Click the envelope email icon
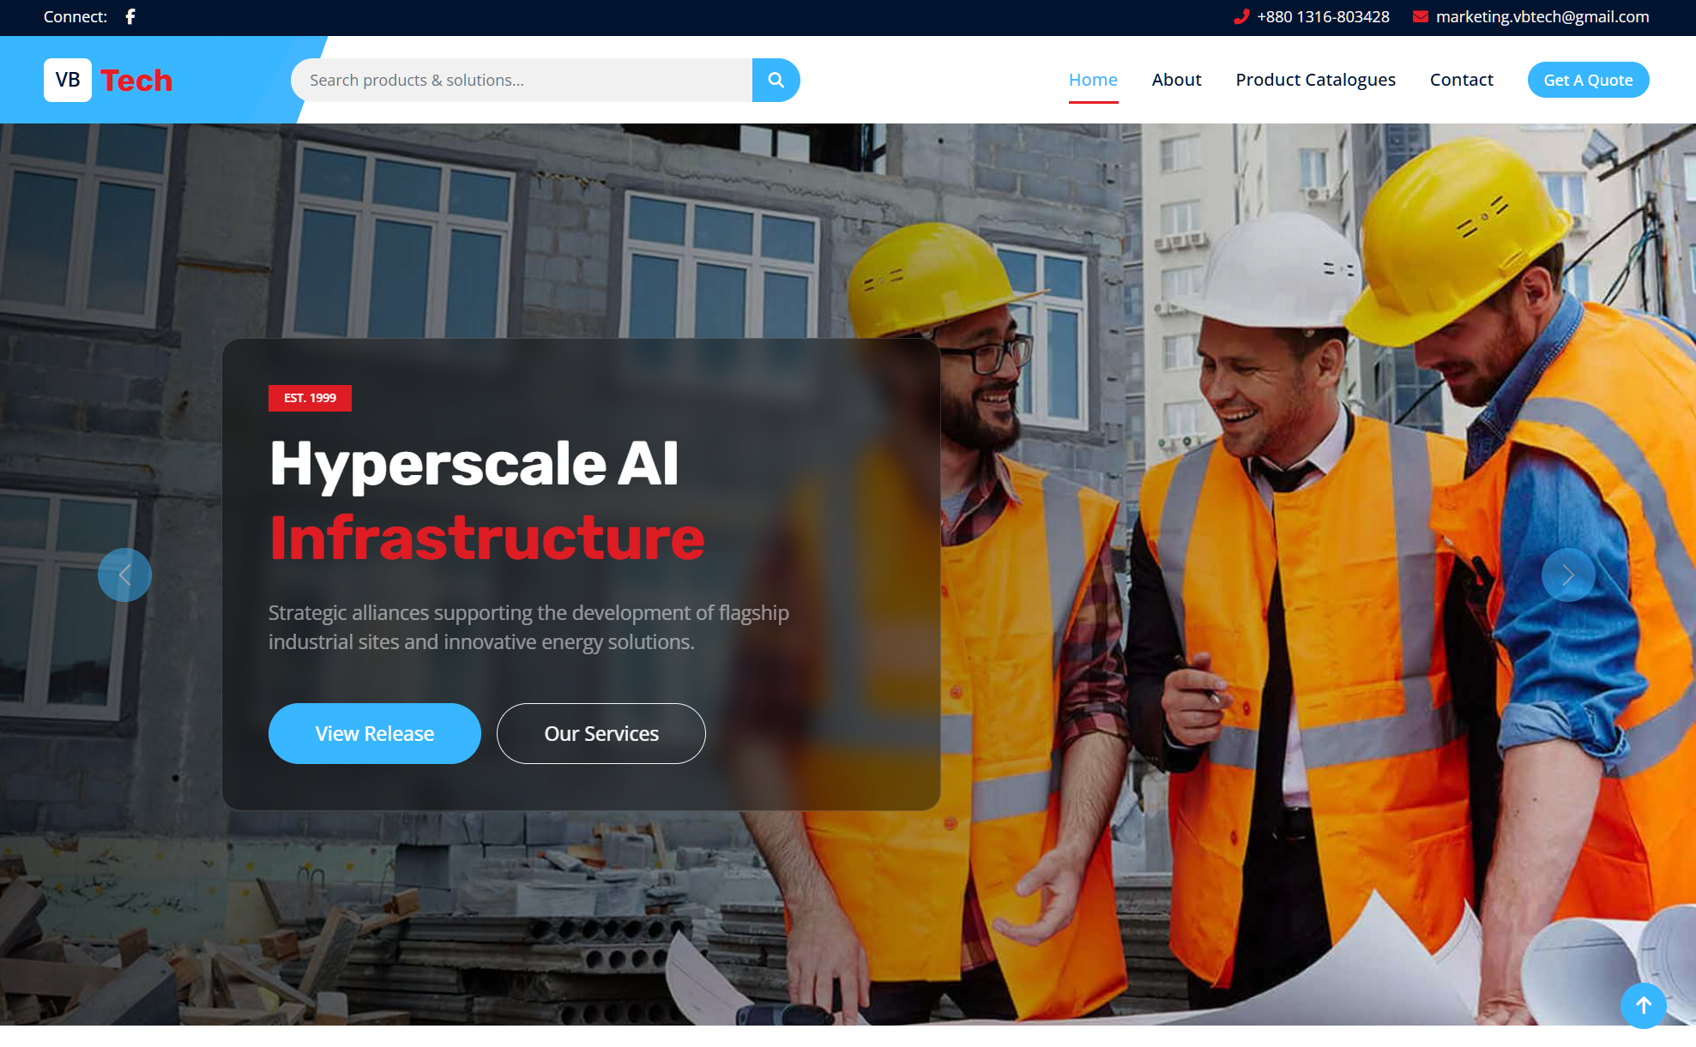 coord(1421,16)
